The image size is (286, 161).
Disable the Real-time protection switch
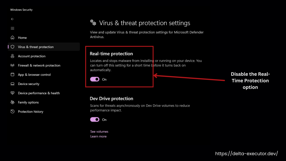coord(94,79)
